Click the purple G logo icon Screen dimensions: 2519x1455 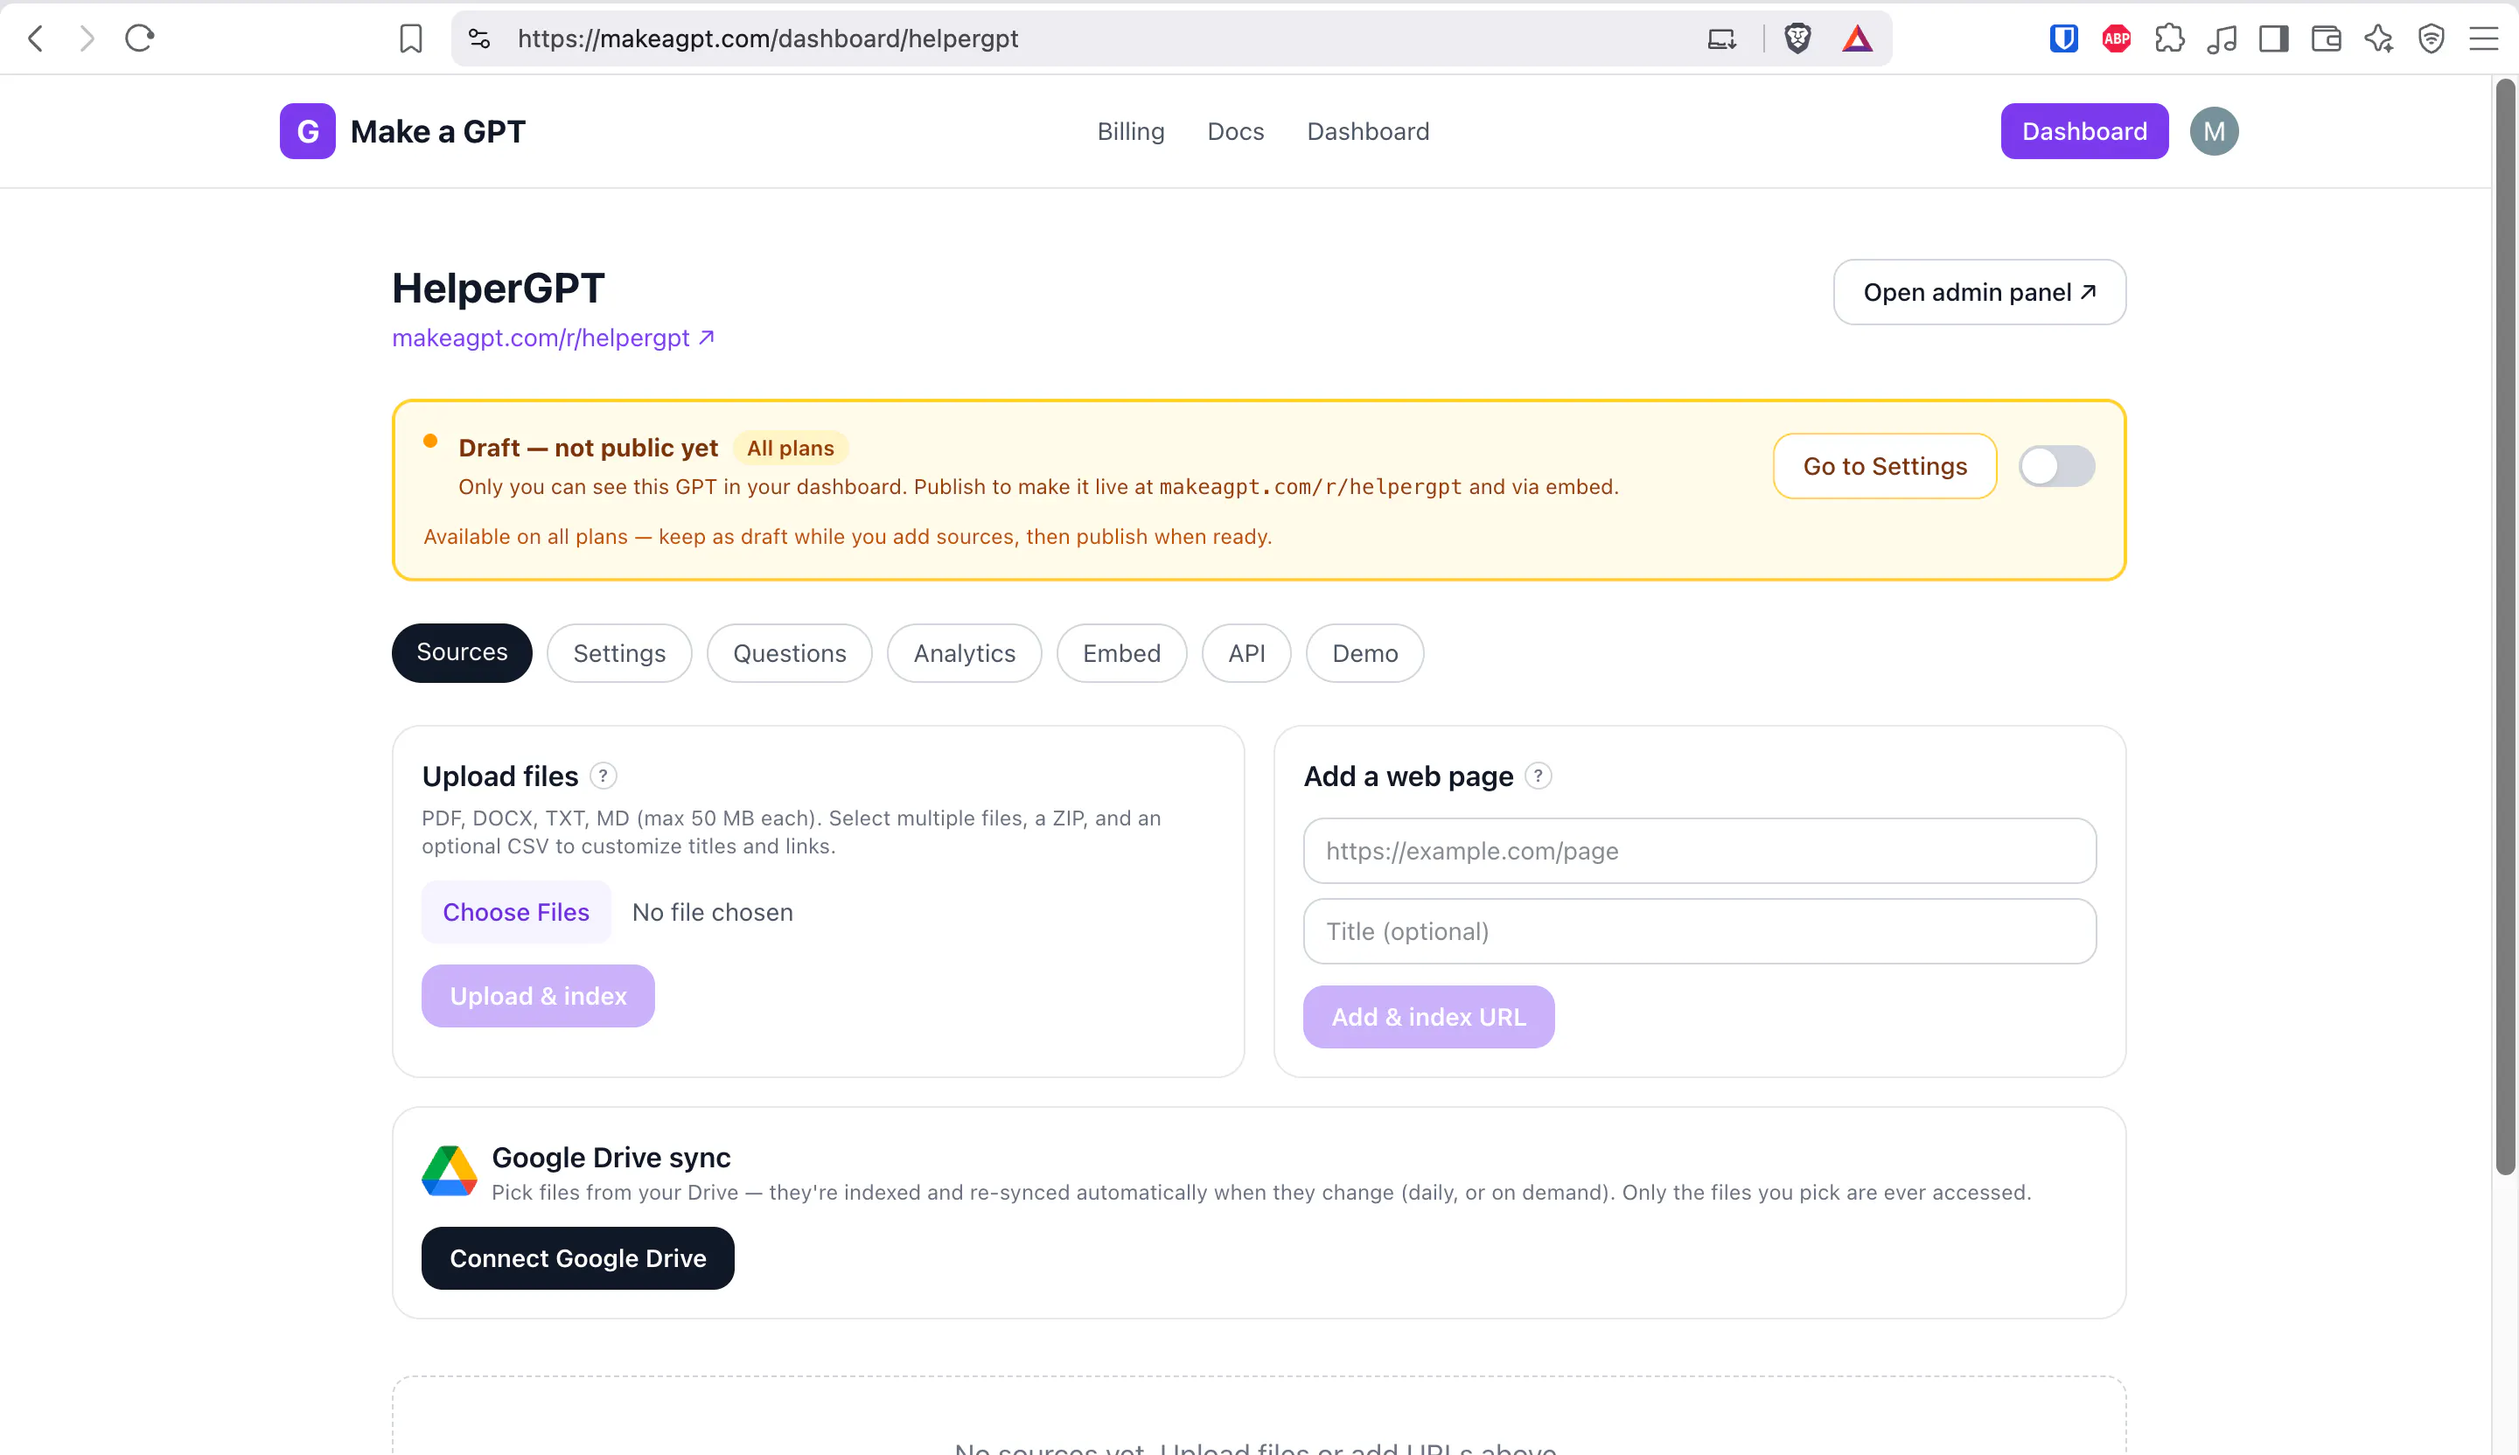[x=308, y=131]
